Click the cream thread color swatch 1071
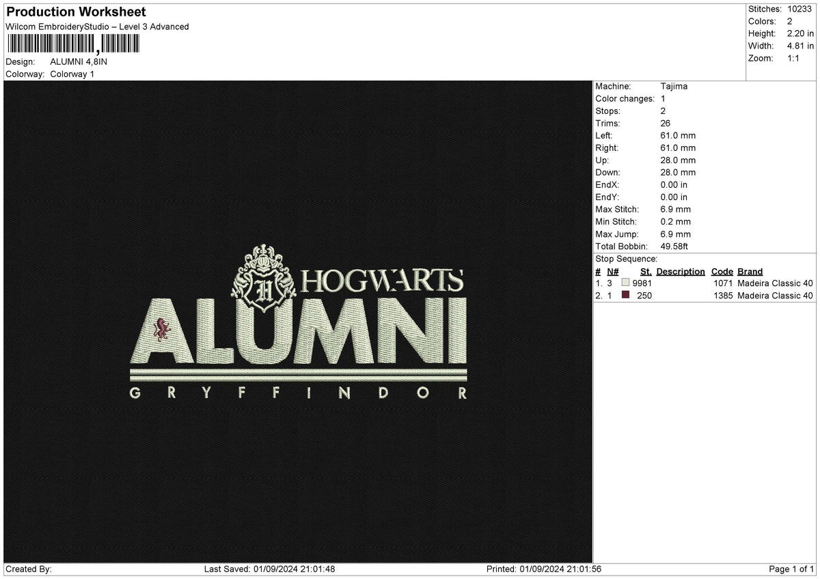 625,283
